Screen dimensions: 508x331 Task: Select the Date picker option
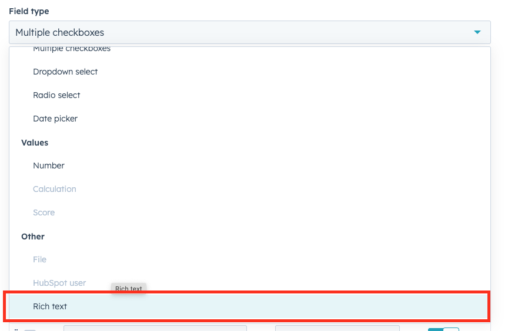pos(55,119)
